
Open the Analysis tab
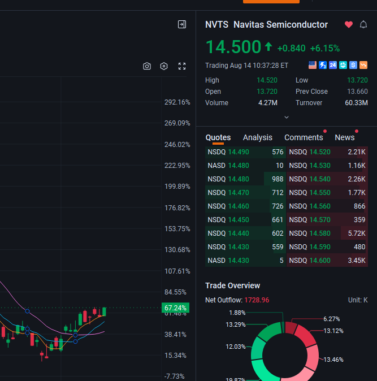(x=258, y=137)
